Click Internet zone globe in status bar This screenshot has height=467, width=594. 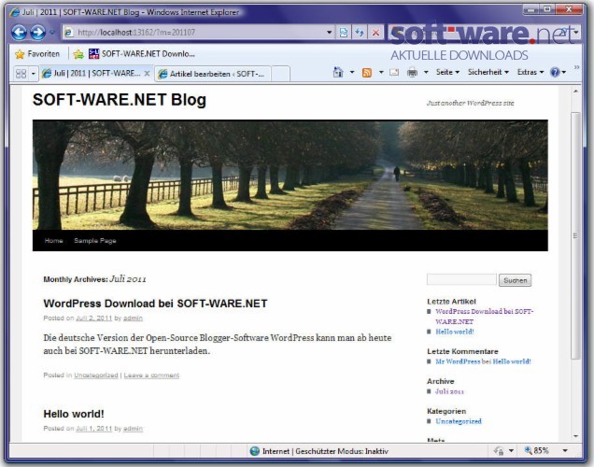(x=255, y=451)
